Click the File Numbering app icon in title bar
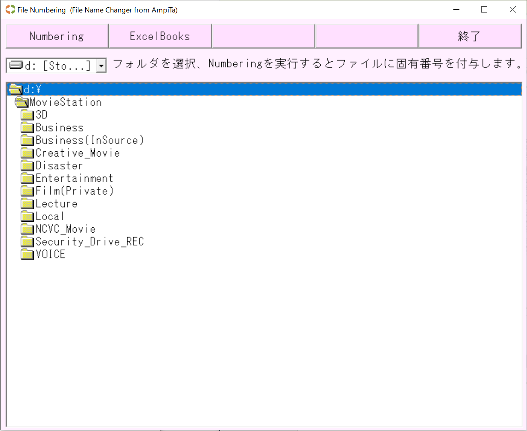This screenshot has width=527, height=431. pos(10,9)
